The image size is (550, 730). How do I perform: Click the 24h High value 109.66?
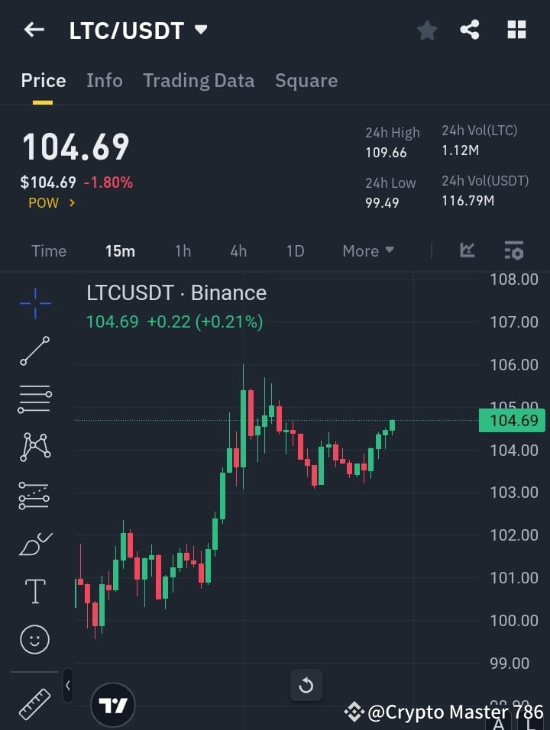386,152
